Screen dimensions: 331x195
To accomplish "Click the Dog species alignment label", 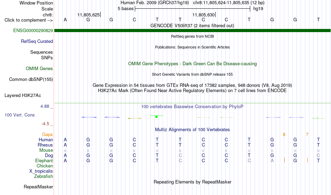I will pyautogui.click(x=49, y=156).
